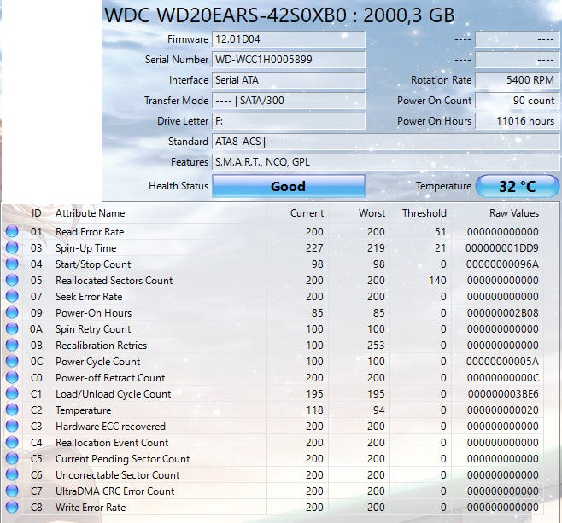Click status icon for Hardware ECC recovered

click(12, 426)
